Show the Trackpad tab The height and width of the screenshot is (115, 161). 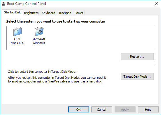click(x=65, y=13)
